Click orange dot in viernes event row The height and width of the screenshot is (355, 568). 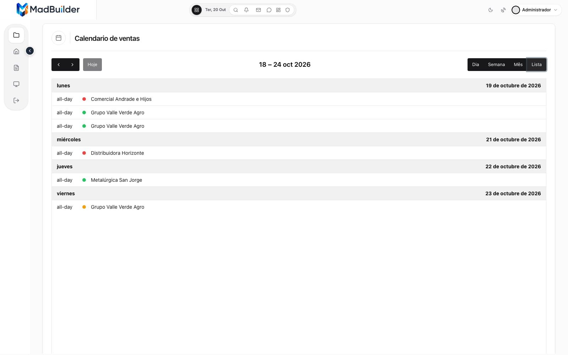(84, 207)
